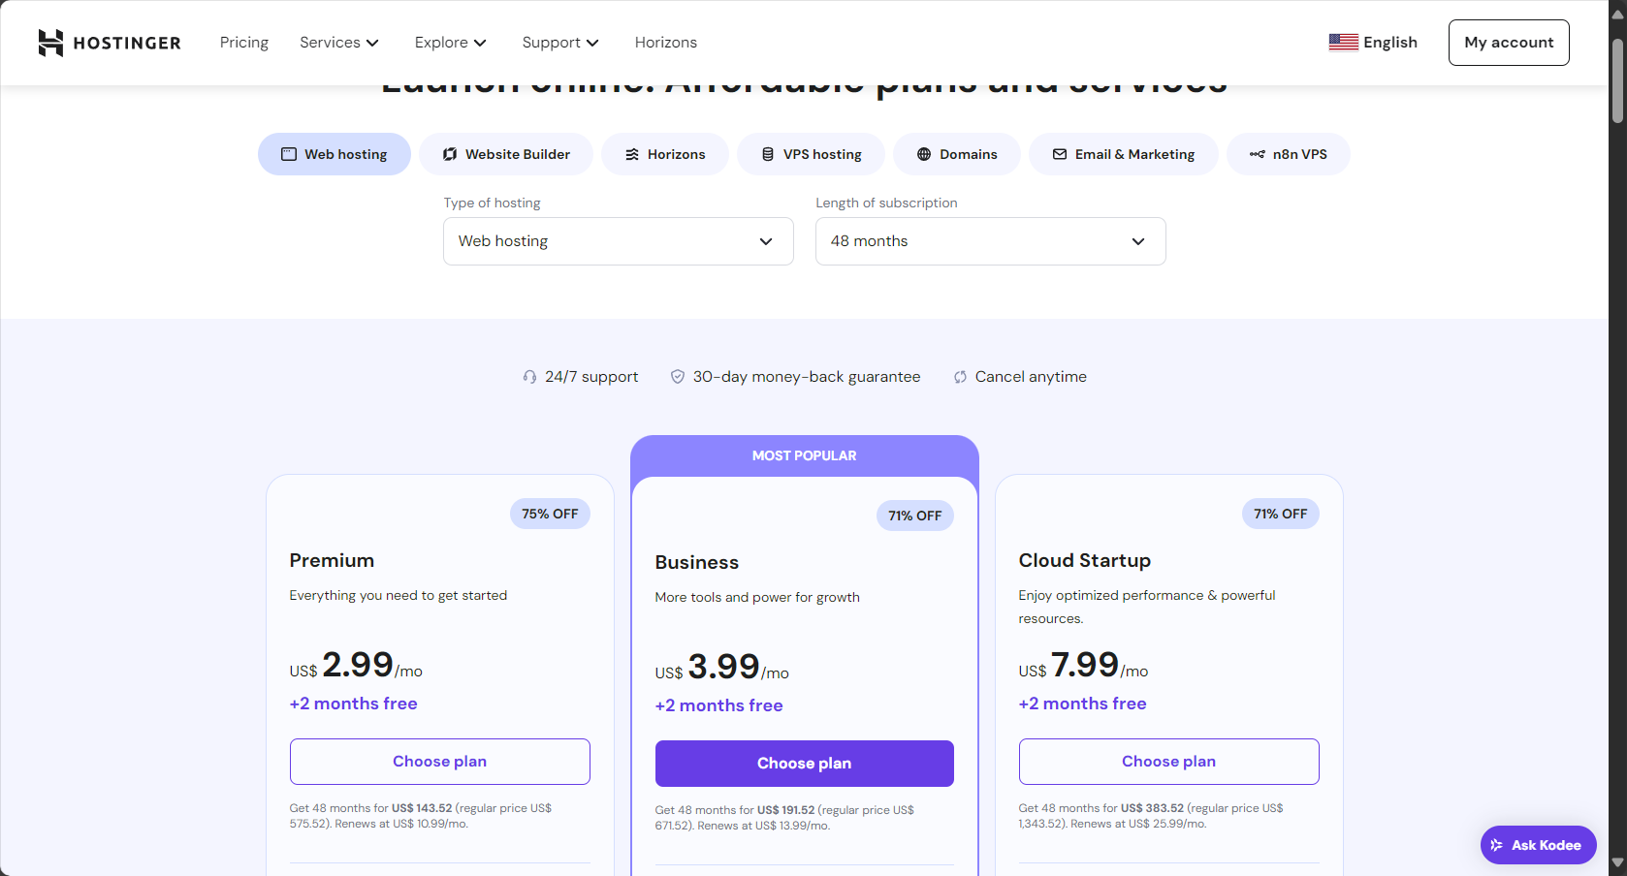Switch to VPS hosting tab
This screenshot has width=1627, height=876.
[812, 154]
